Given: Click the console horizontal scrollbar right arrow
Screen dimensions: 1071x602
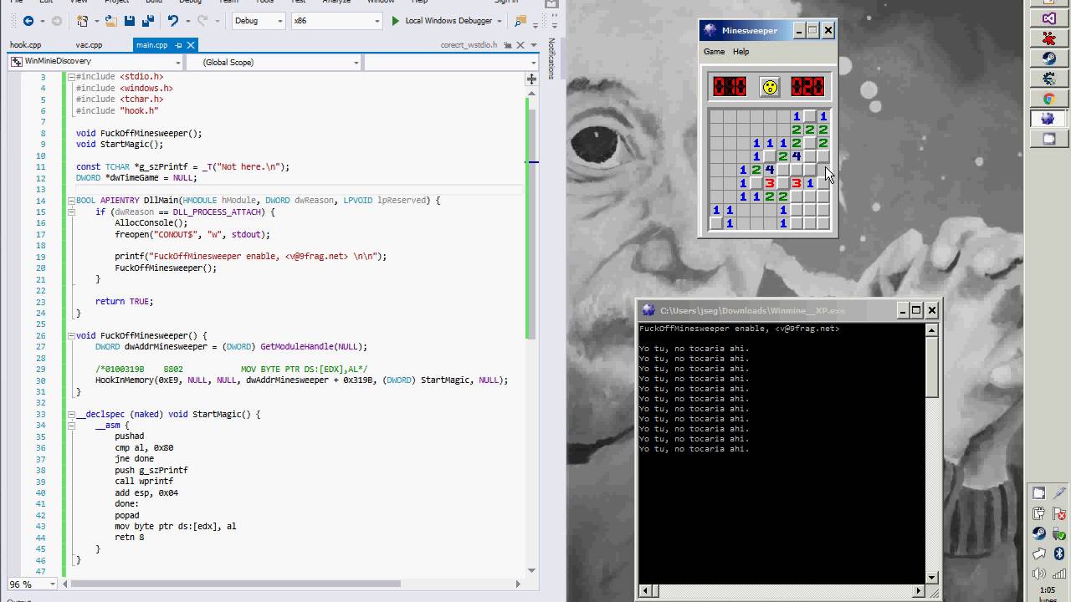Looking at the screenshot, I should pyautogui.click(x=919, y=591).
